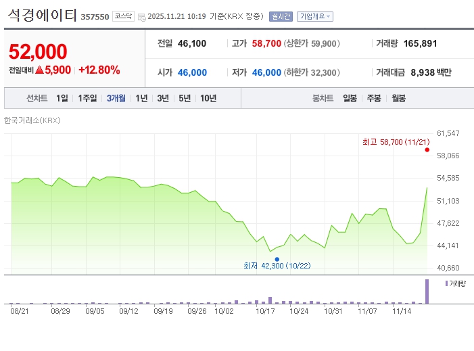Viewport: 474px width, 351px height.
Task: Display the 10년 chart
Action: click(x=208, y=99)
